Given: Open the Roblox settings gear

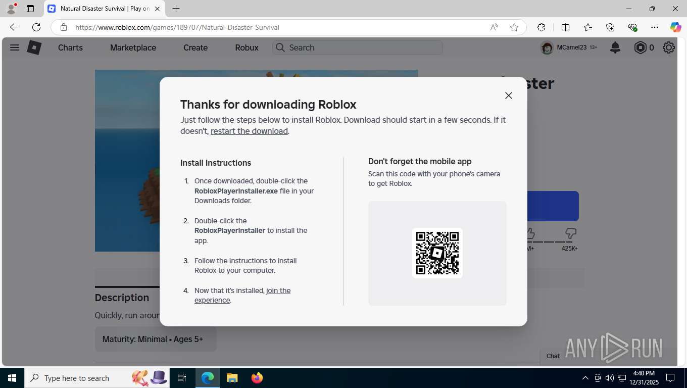Looking at the screenshot, I should pyautogui.click(x=669, y=47).
